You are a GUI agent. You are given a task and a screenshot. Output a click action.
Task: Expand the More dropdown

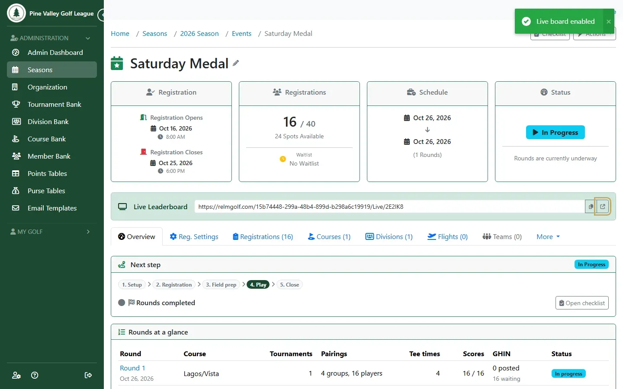[x=548, y=236]
